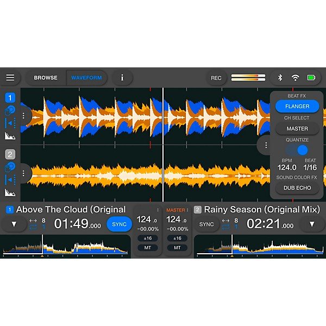The height and width of the screenshot is (326, 326).
Task: Tap the blue deck 1 badge beside track title
Action: click(x=10, y=210)
